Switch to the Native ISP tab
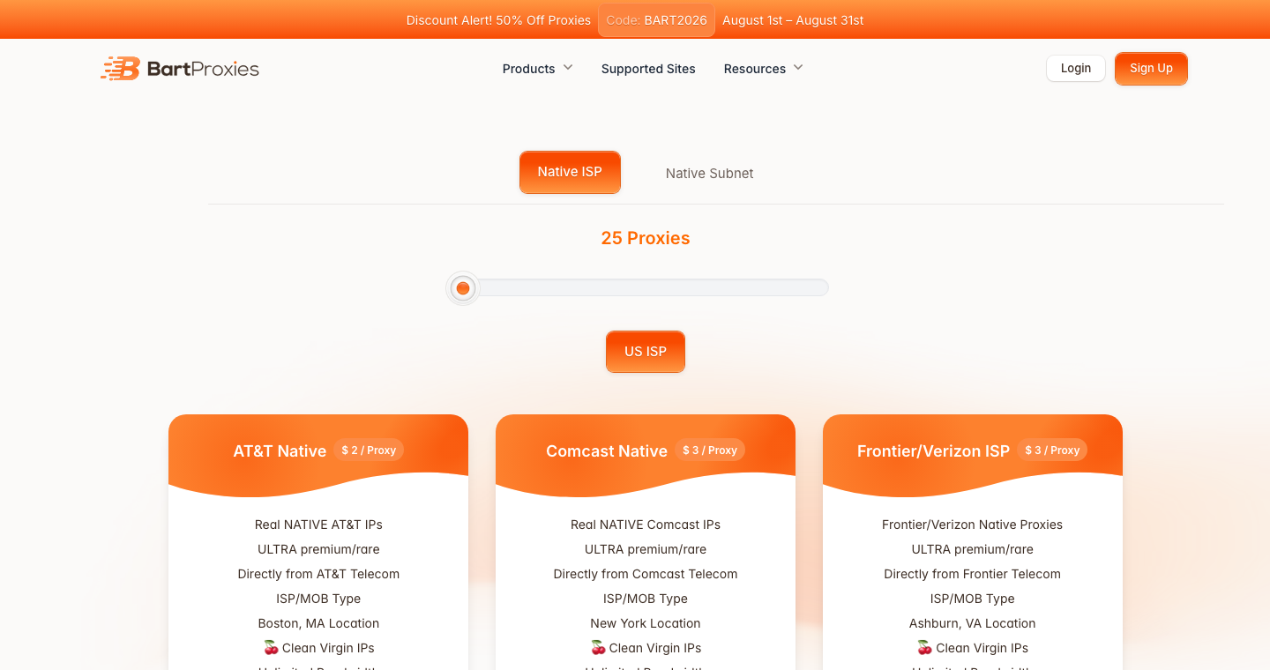This screenshot has width=1270, height=670. 570,172
